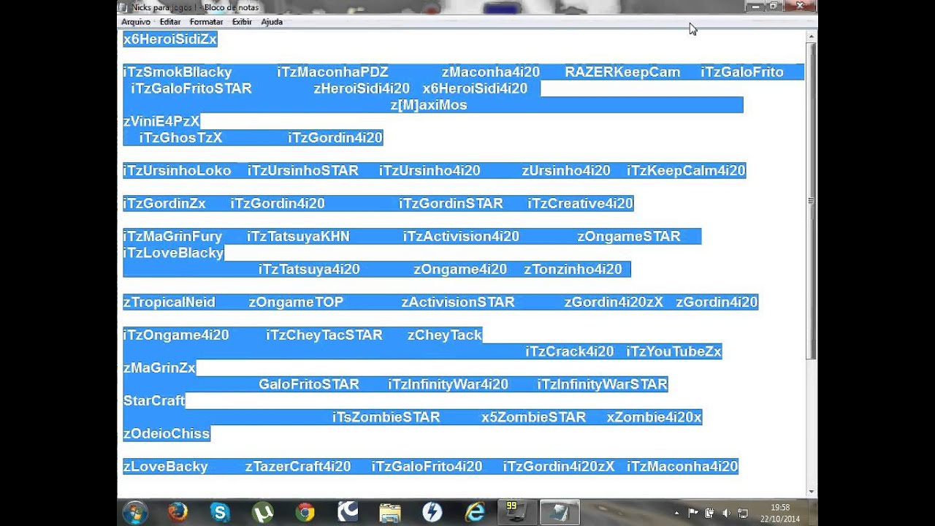Click the Notepad title bar icon
This screenshot has height=526, width=935.
124,7
